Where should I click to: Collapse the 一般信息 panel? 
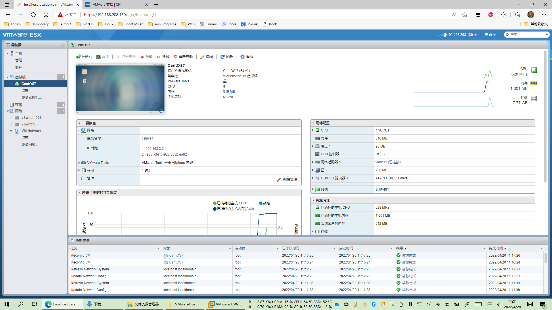(80, 123)
